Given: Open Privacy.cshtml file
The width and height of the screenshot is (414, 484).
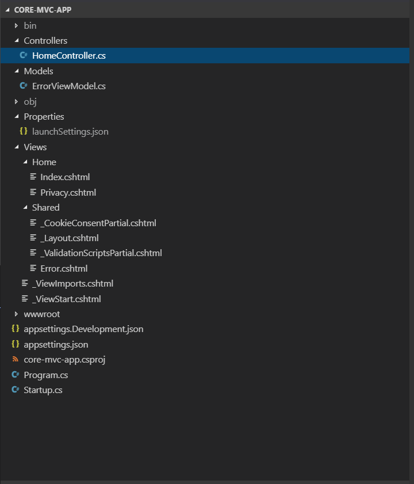Looking at the screenshot, I should click(68, 193).
